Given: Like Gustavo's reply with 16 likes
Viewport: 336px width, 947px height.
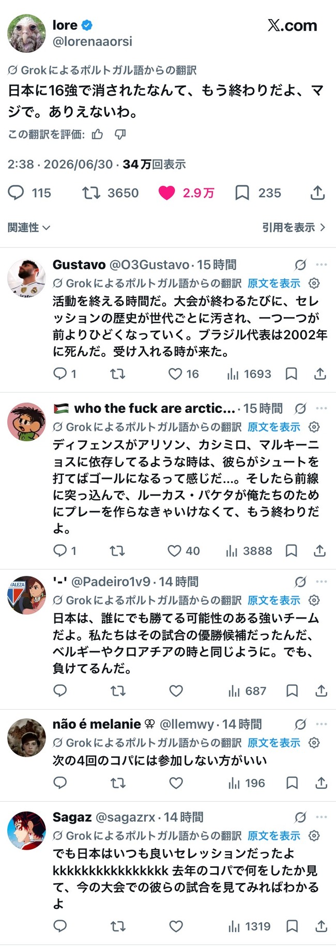Looking at the screenshot, I should (175, 373).
